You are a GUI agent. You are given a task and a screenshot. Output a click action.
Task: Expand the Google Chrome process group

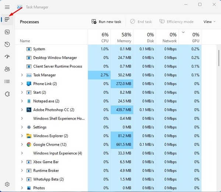[x=22, y=145]
